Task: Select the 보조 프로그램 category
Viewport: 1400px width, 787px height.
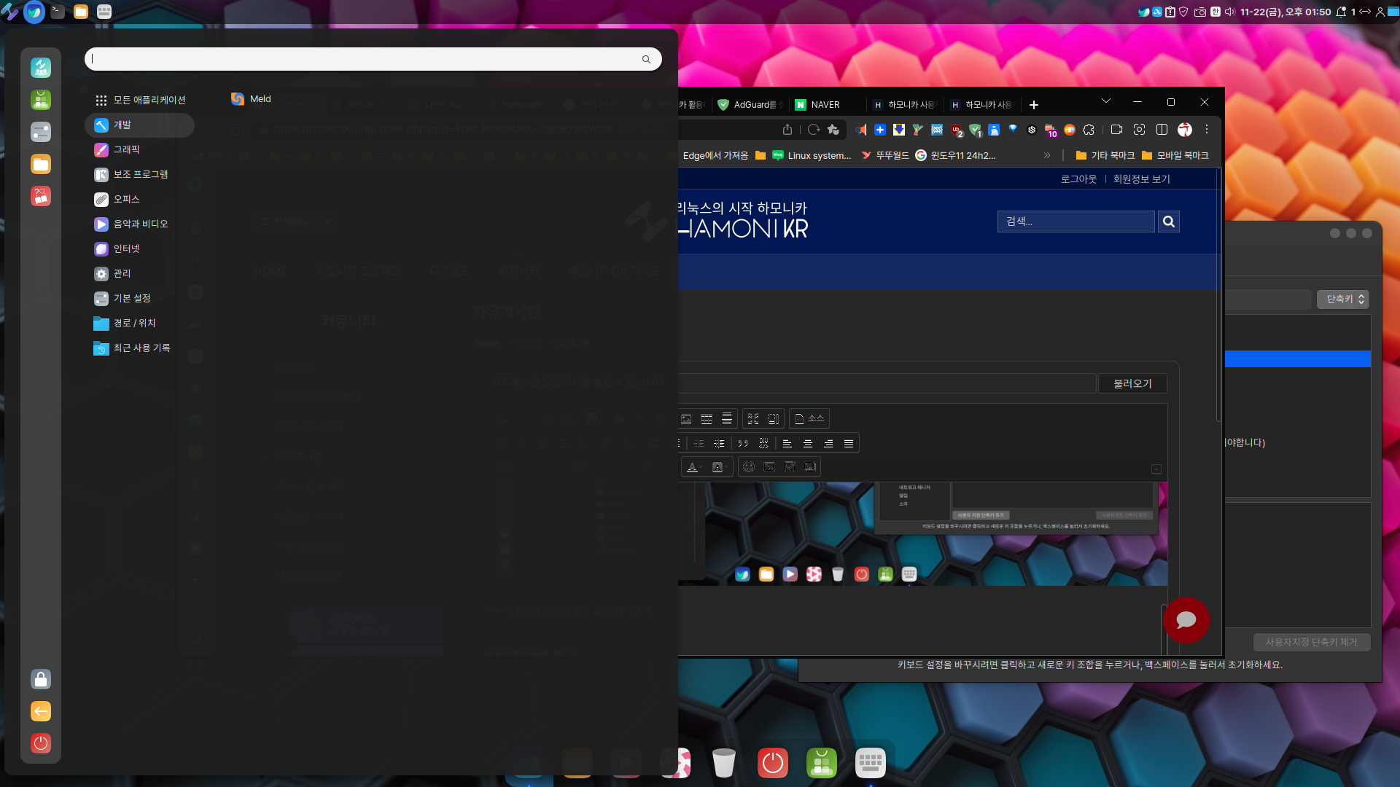Action: pyautogui.click(x=140, y=175)
